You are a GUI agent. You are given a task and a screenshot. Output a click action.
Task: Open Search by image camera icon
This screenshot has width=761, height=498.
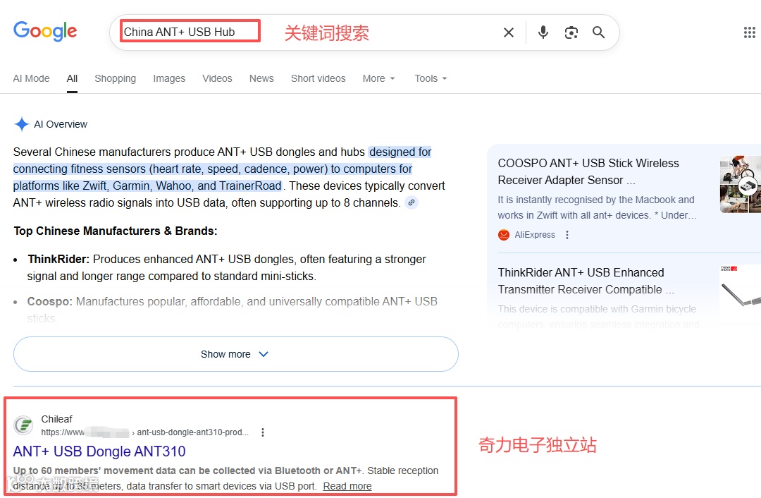coord(571,32)
